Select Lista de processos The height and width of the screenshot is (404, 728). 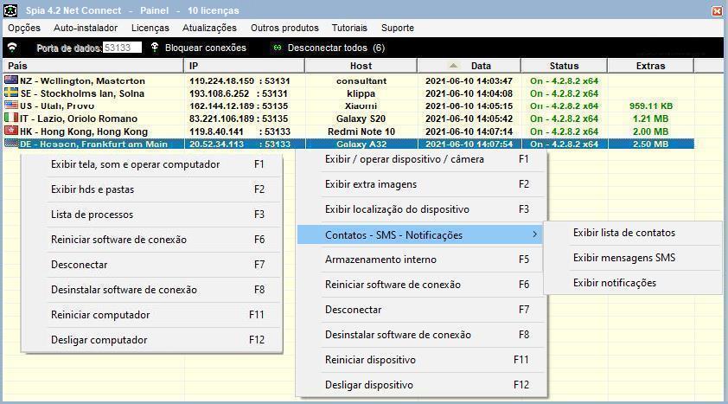(152, 214)
